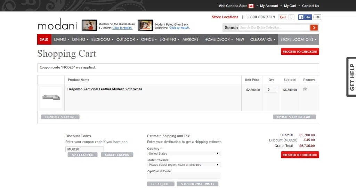
Task: Expand the LIGHTING menu
Action: click(x=170, y=39)
